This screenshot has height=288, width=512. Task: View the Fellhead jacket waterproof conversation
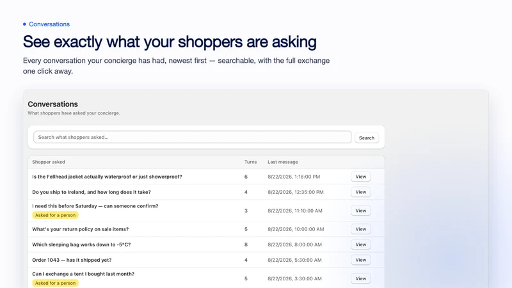pos(360,177)
